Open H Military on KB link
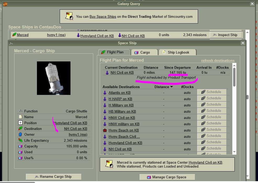 [121, 105]
